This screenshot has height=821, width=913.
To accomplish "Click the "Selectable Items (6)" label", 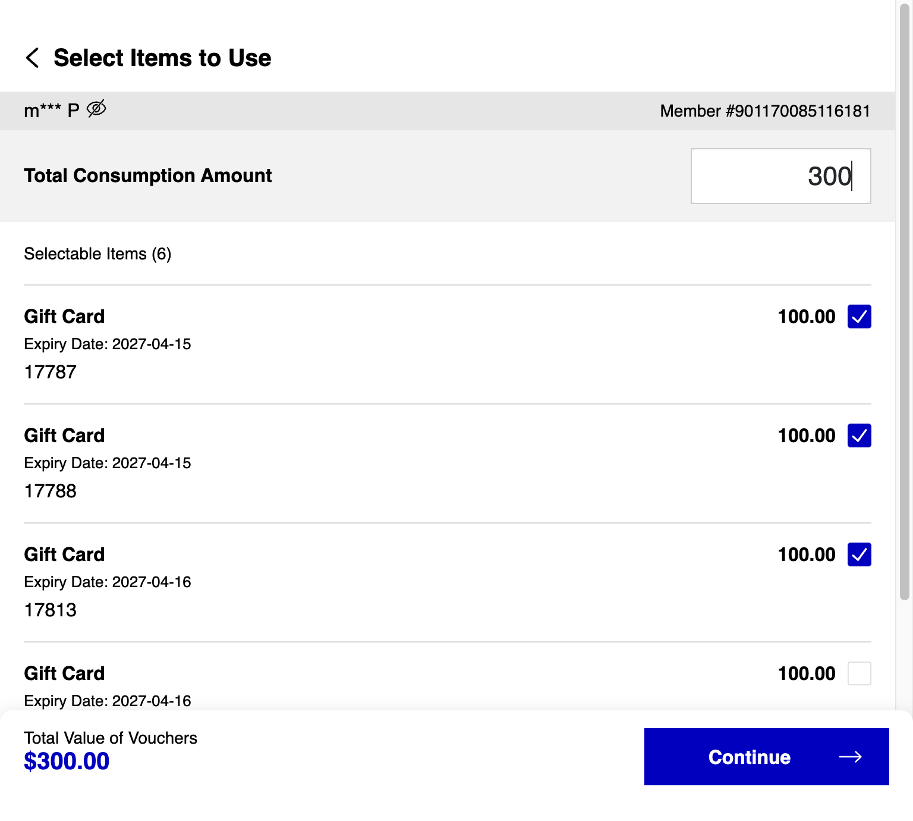I will pos(97,254).
